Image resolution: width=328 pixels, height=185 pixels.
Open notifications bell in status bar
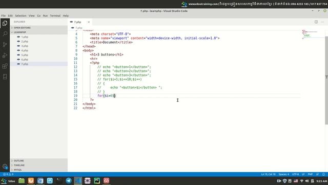(x=323, y=174)
